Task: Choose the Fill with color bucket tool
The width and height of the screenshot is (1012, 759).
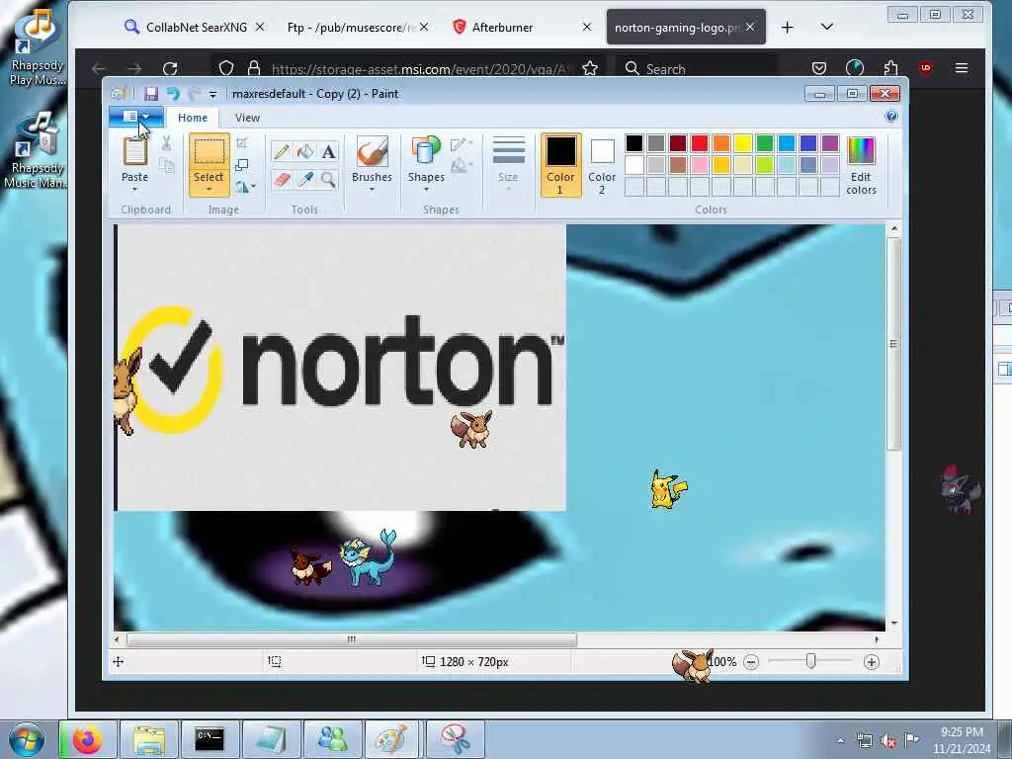Action: (305, 151)
